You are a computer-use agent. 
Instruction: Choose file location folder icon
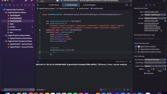pos(165,21)
